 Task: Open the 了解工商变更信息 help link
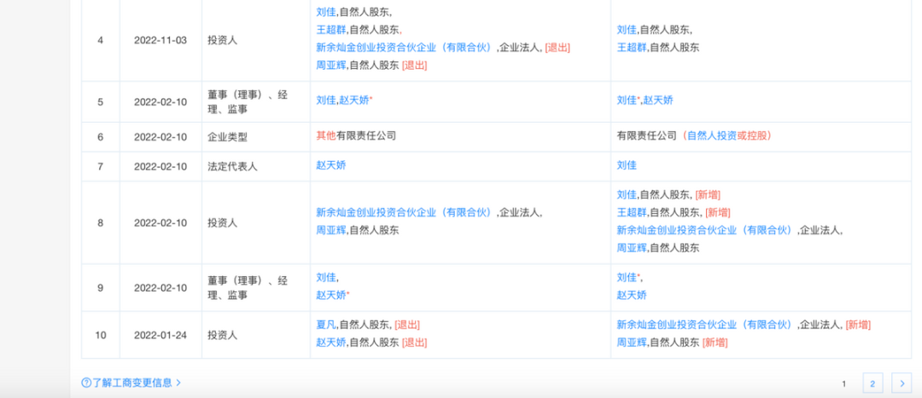click(135, 383)
